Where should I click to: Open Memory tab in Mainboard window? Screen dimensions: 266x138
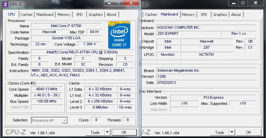pos(188,15)
